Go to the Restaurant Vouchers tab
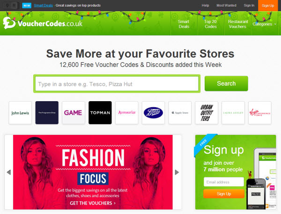The height and width of the screenshot is (214, 281). coord(238,24)
